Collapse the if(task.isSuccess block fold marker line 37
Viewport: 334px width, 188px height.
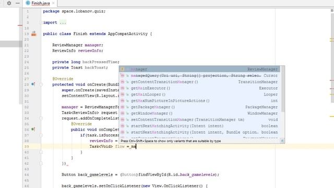41,135
